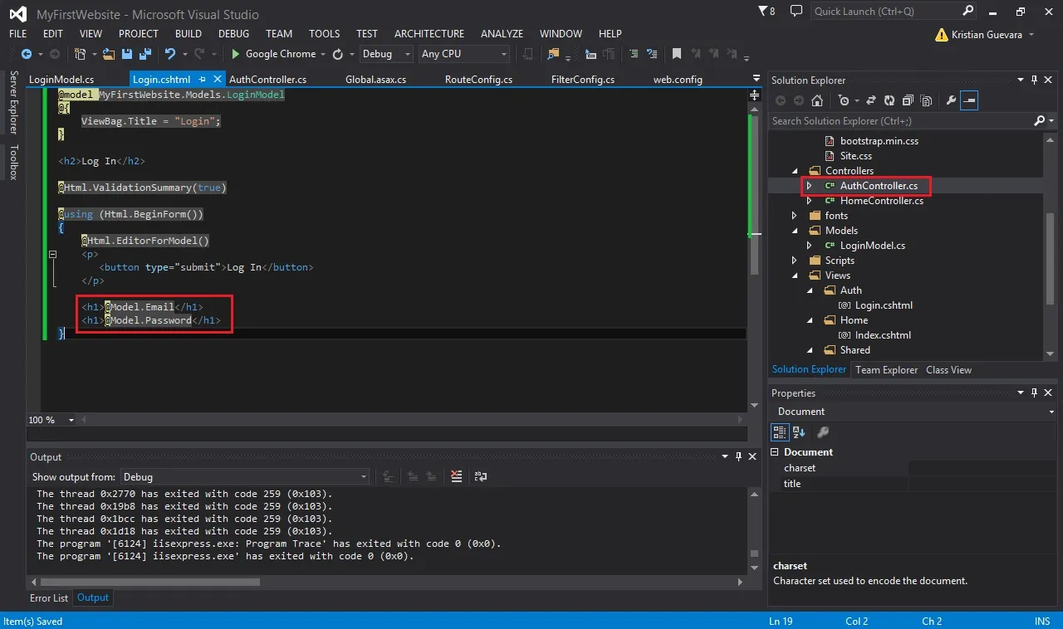Select Login.cshtml in Solution Explorer
The height and width of the screenshot is (629, 1063).
click(x=884, y=305)
